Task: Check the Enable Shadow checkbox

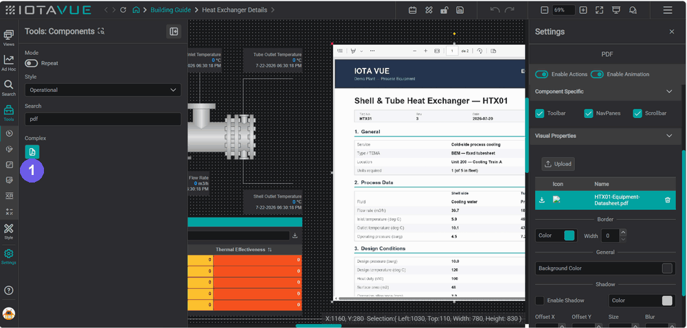Action: pos(540,301)
